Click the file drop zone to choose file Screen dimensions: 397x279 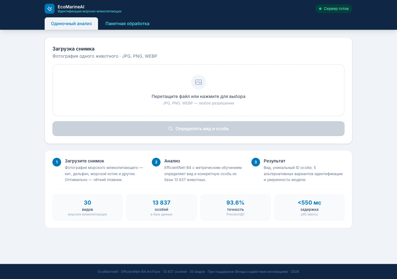pyautogui.click(x=198, y=90)
